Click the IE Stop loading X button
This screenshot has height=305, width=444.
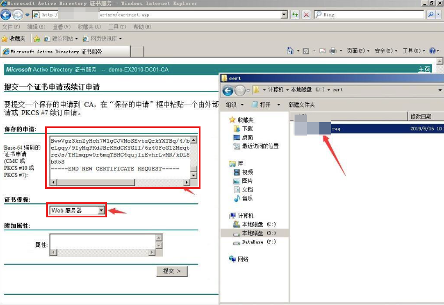tap(306, 15)
